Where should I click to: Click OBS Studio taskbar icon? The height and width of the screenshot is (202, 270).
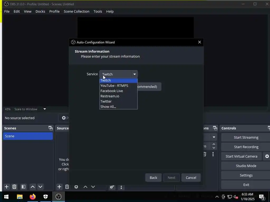coord(58,197)
